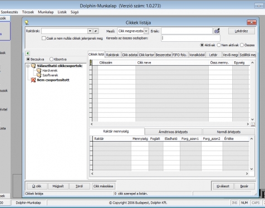Select the Kibontva radio button
This screenshot has width=265, height=208.
[x=51, y=59]
